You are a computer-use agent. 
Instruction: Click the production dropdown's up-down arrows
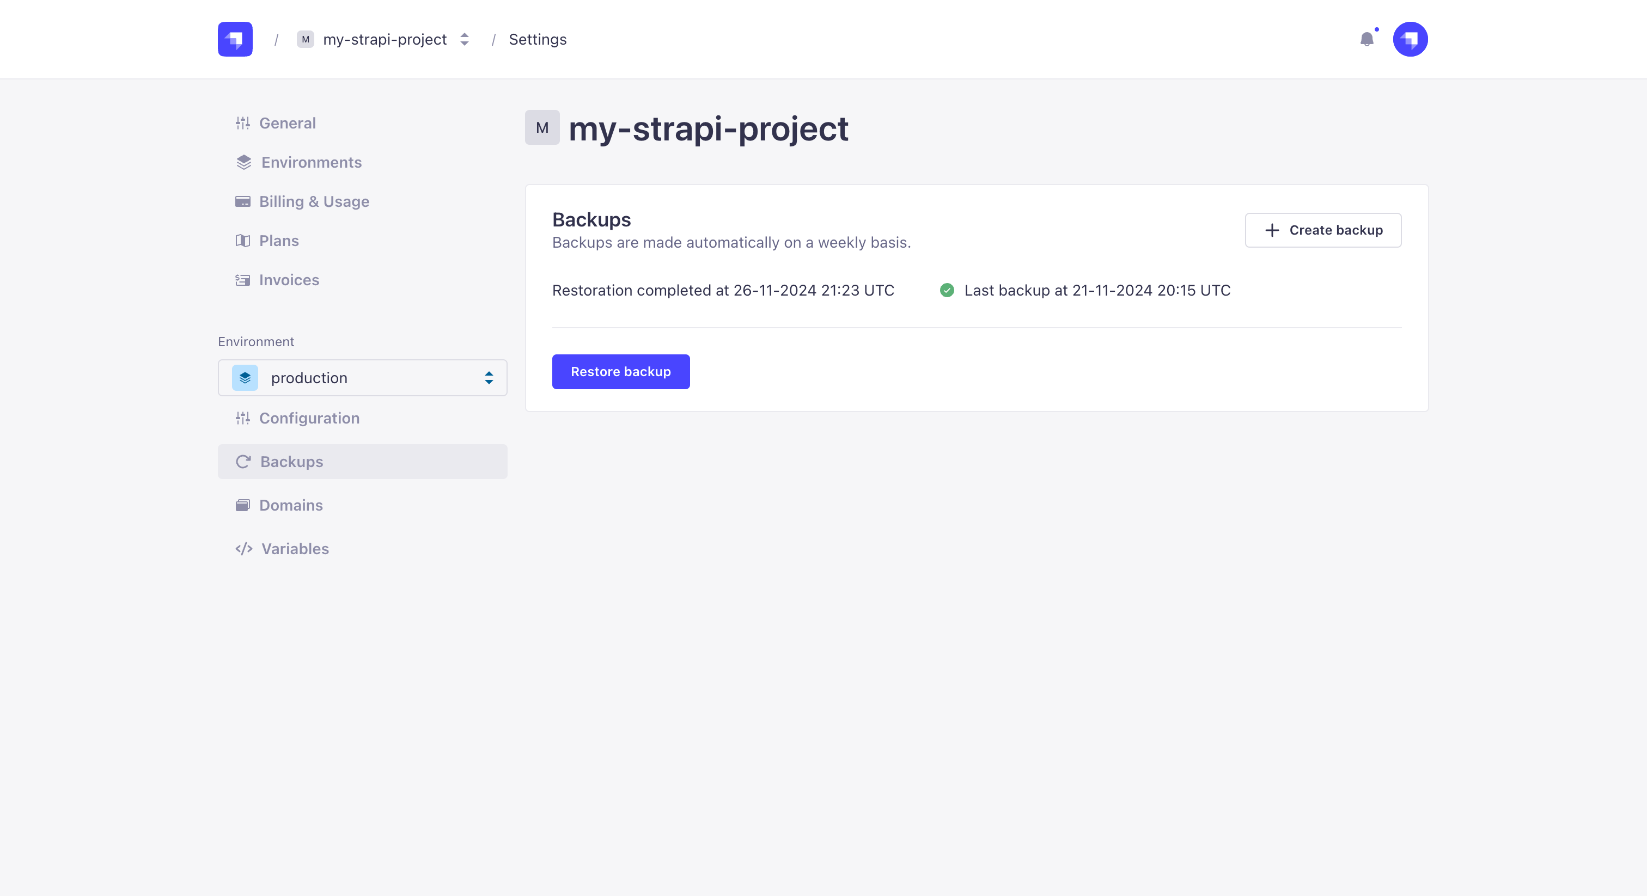coord(489,378)
